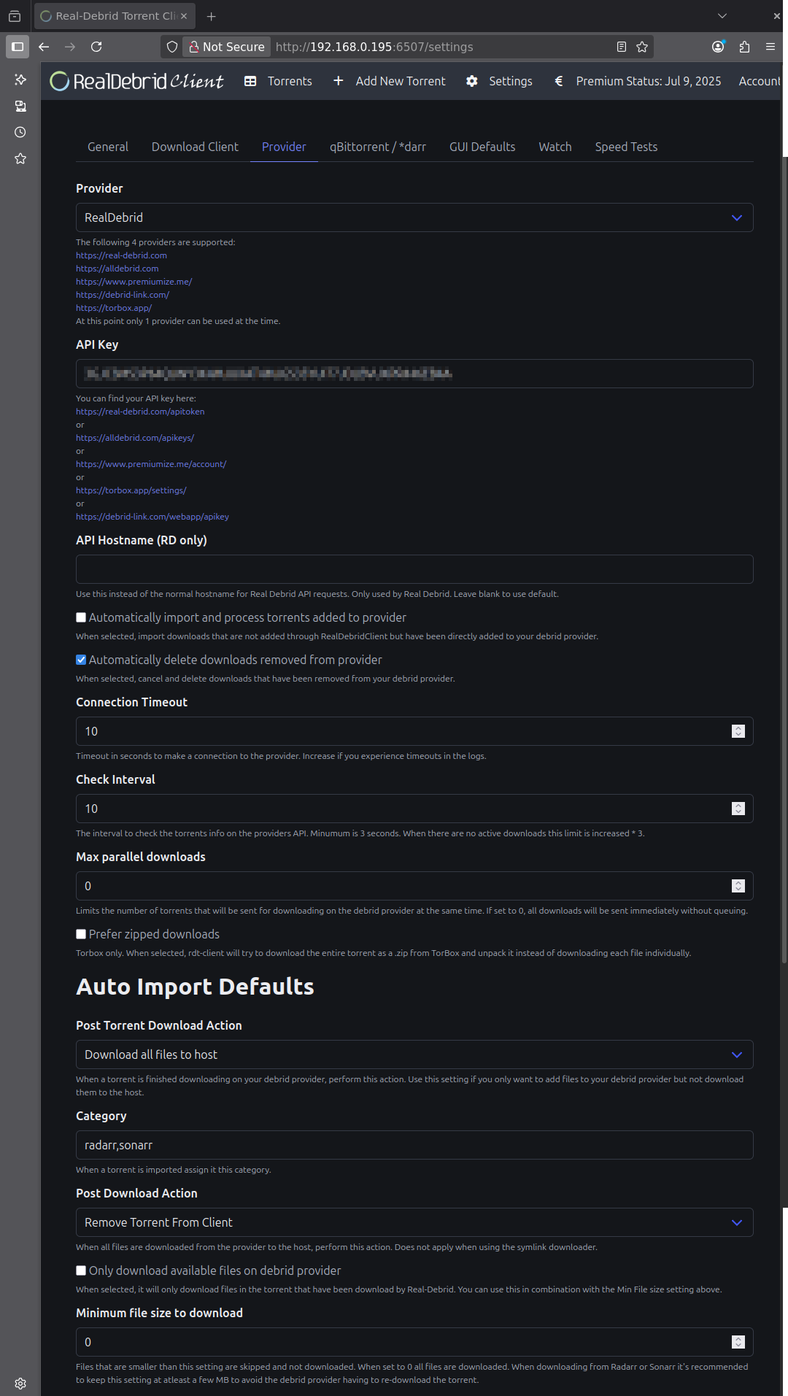Viewport: 788px width, 1396px height.
Task: Bookmark this page with the star icon
Action: point(642,47)
